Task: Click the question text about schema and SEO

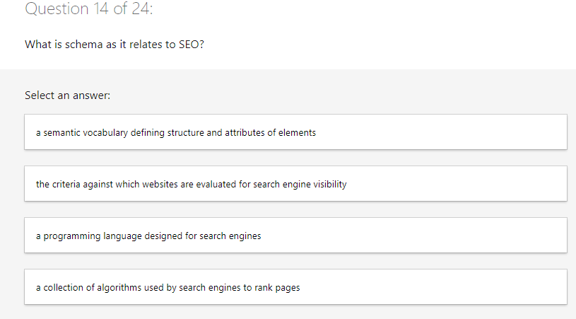Action: point(114,45)
